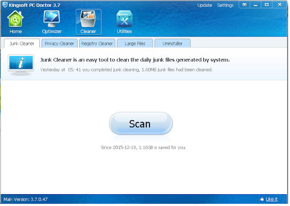This screenshot has width=290, height=206.
Task: Open the Utilities toolbox icon
Action: pyautogui.click(x=125, y=21)
